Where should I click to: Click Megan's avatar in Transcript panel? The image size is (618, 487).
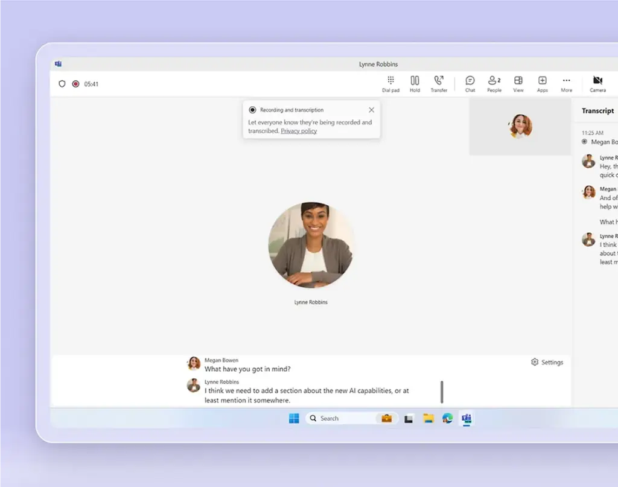pyautogui.click(x=588, y=193)
